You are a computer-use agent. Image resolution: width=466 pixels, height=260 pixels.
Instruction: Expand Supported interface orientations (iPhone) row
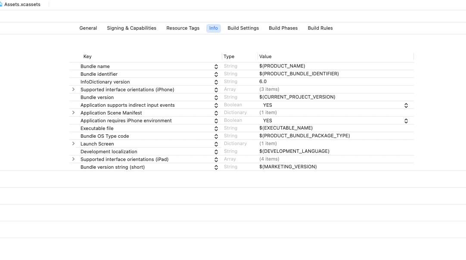[73, 90]
